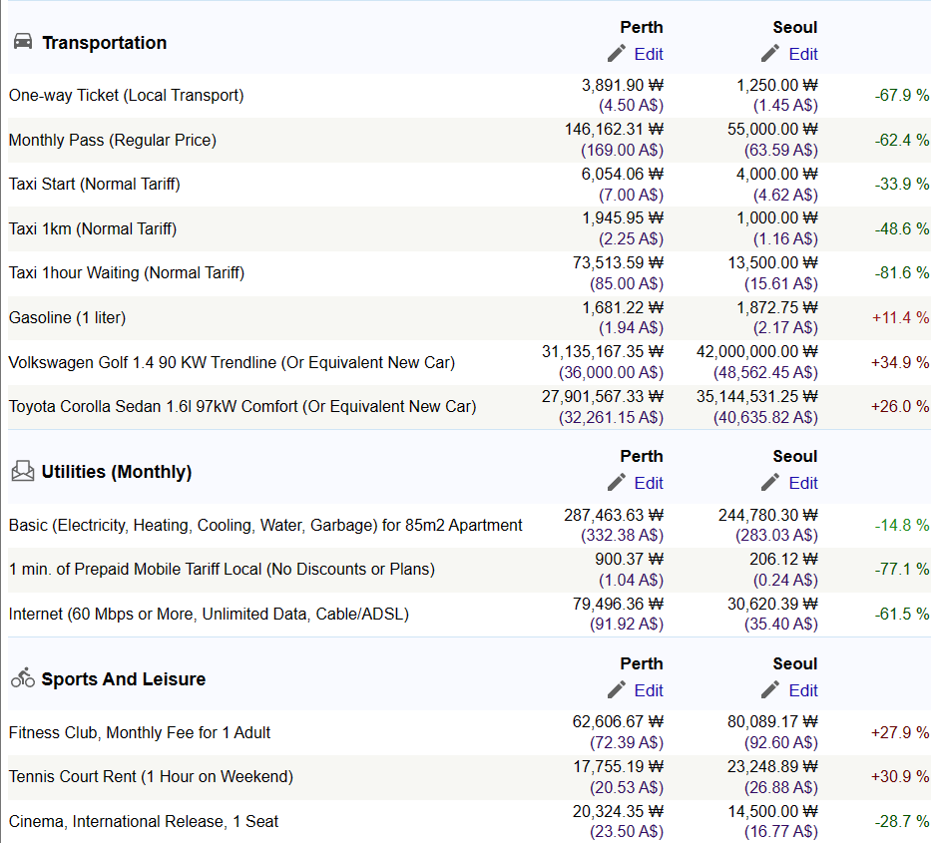The width and height of the screenshot is (937, 843).
Task: Click the Basic (Electricity, Heating, Cooling) utilities label
Action: point(265,525)
